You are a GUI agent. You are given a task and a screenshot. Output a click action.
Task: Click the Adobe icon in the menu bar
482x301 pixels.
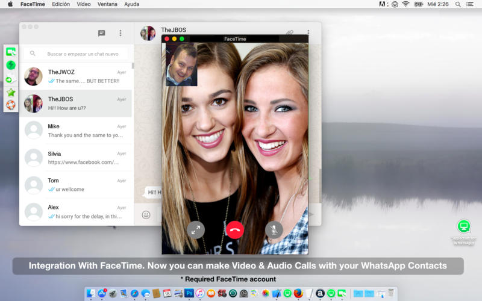click(383, 4)
